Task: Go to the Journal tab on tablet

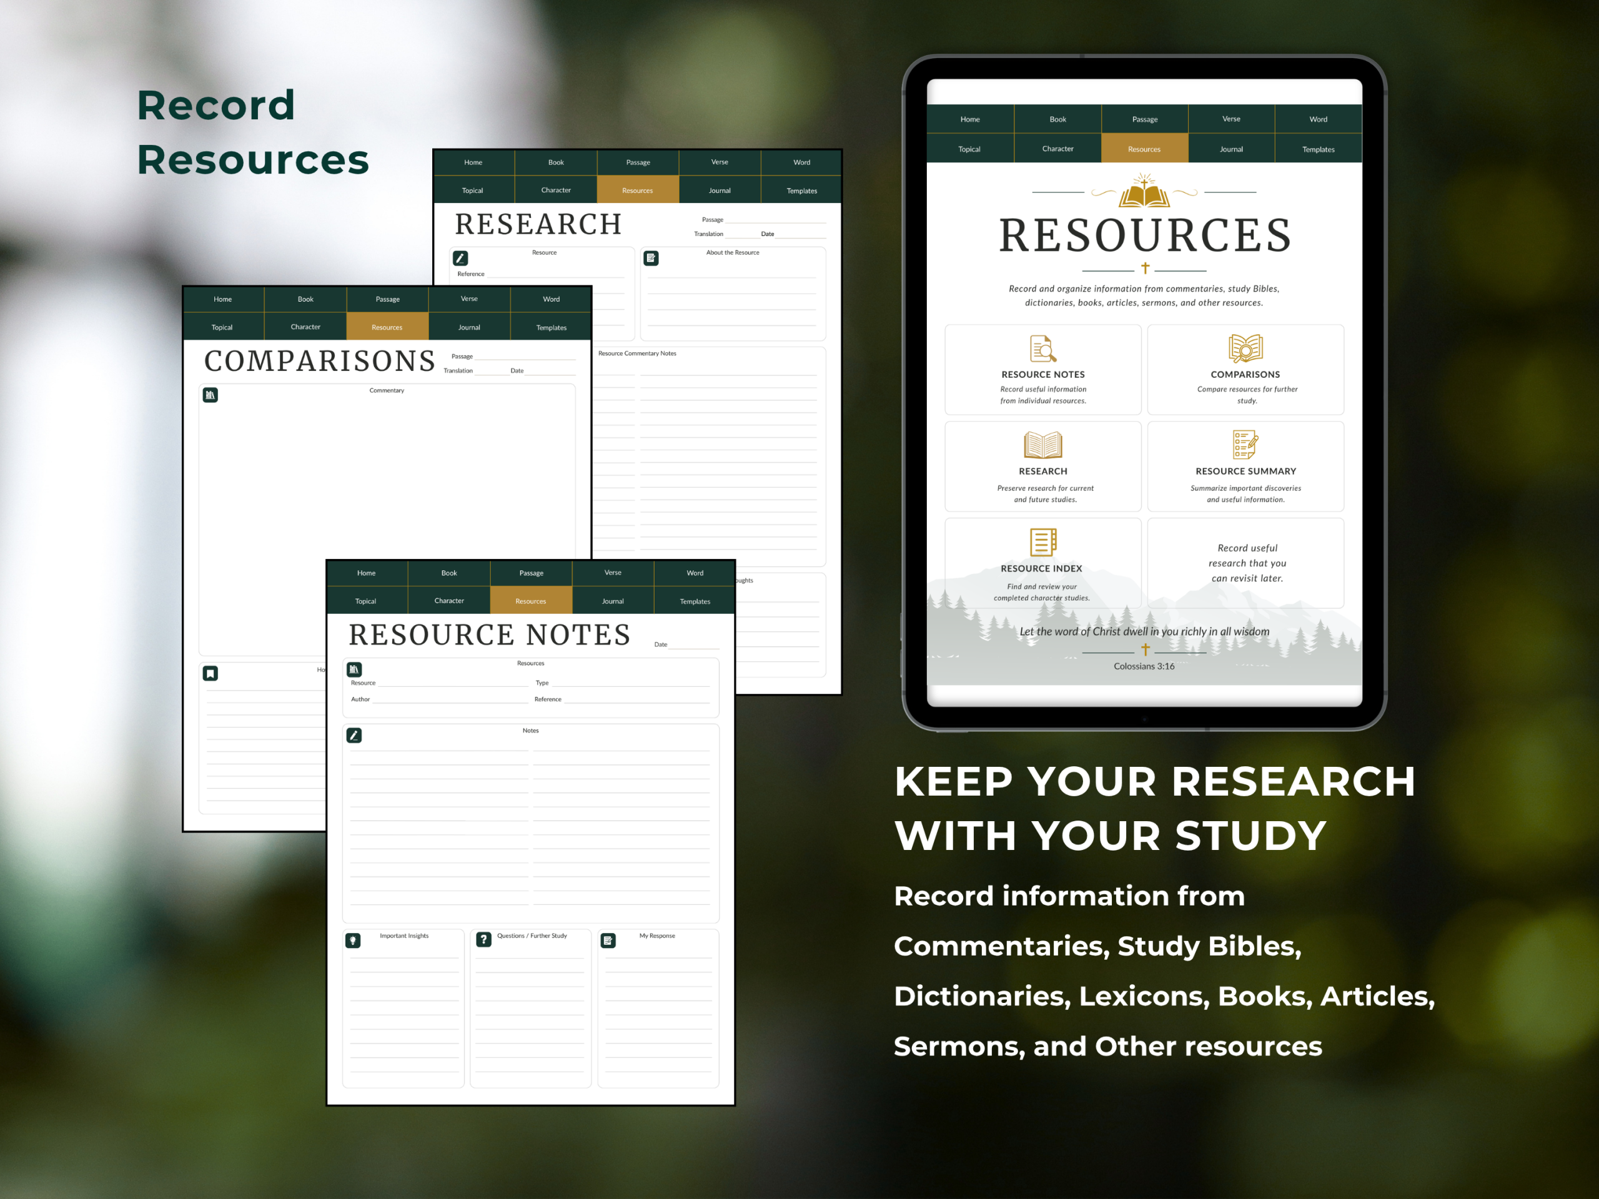Action: (1231, 149)
